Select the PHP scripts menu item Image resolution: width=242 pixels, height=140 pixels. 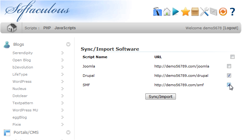coord(47,28)
